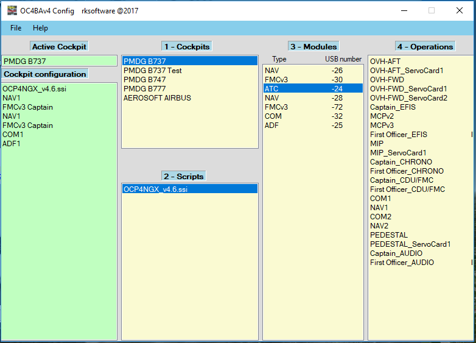This screenshot has height=343, width=476.
Task: Select Captain_EFIS in Operations list
Action: tap(394, 107)
